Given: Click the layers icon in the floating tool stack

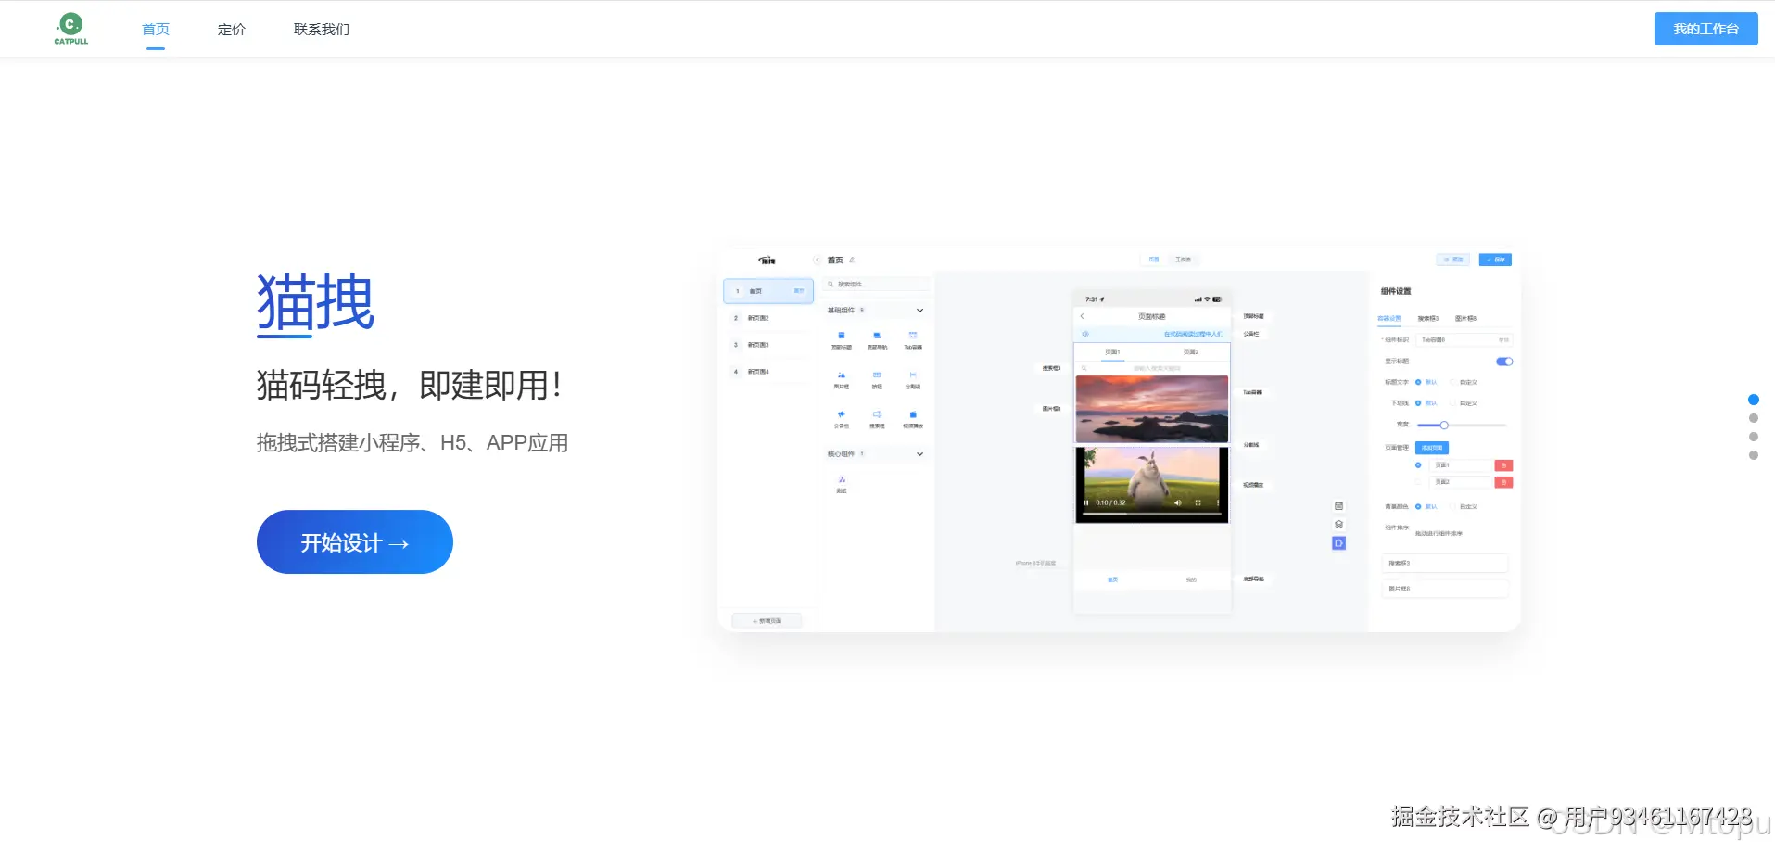Looking at the screenshot, I should [1338, 525].
